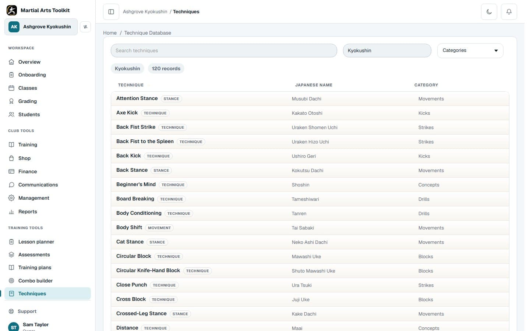Click Neko Ashi Dachi Japanese name
The image size is (530, 331).
tap(310, 242)
